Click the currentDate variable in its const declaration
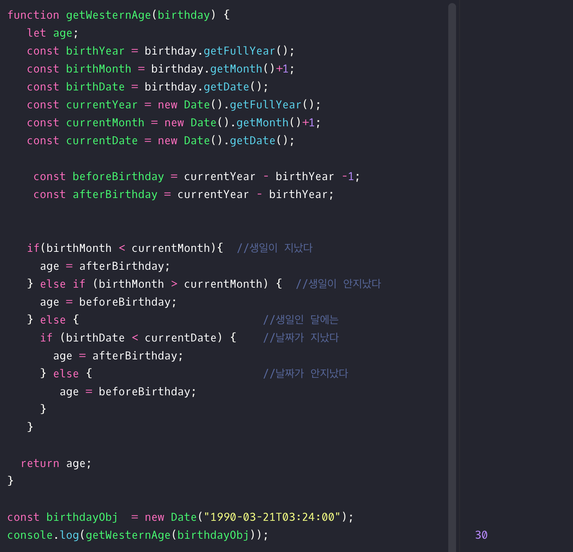The width and height of the screenshot is (573, 552). point(102,140)
